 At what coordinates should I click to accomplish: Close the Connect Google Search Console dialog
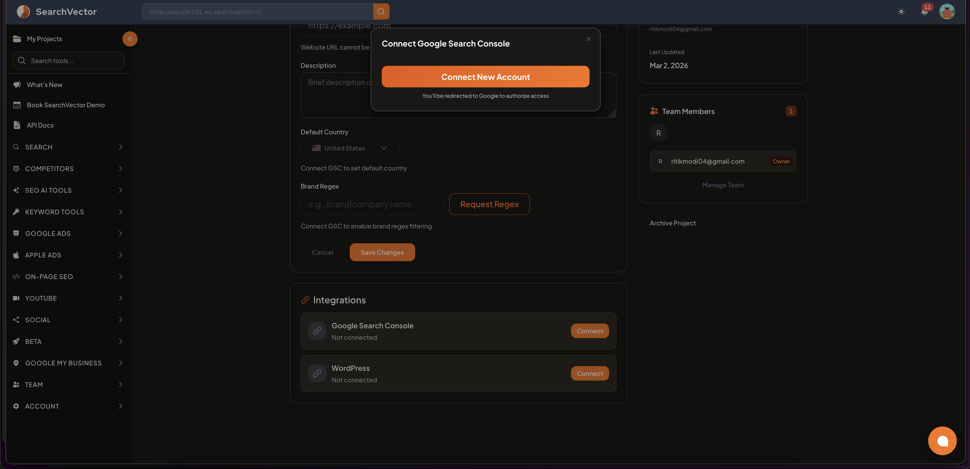[x=589, y=39]
